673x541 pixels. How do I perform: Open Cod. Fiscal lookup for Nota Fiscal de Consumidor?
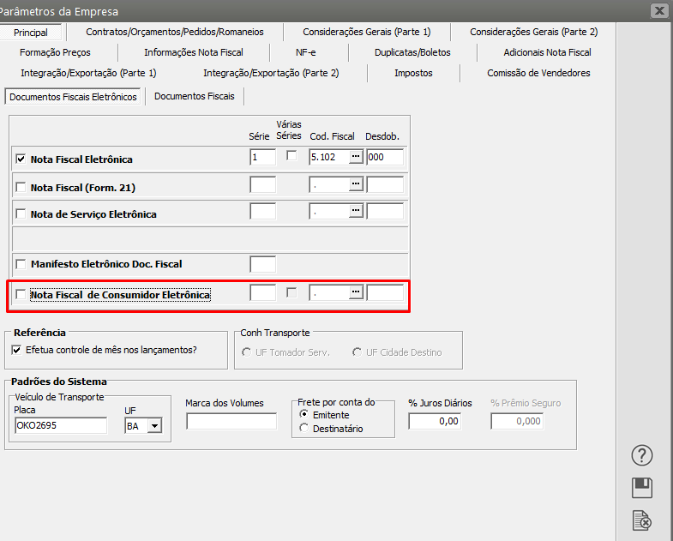[x=356, y=293]
